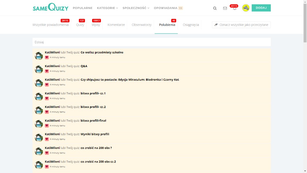This screenshot has height=173, width=307.
Task: Expand the Społeczność dropdown menu
Action: click(x=136, y=8)
